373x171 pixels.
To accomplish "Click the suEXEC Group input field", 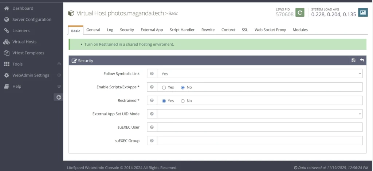I will (259, 141).
